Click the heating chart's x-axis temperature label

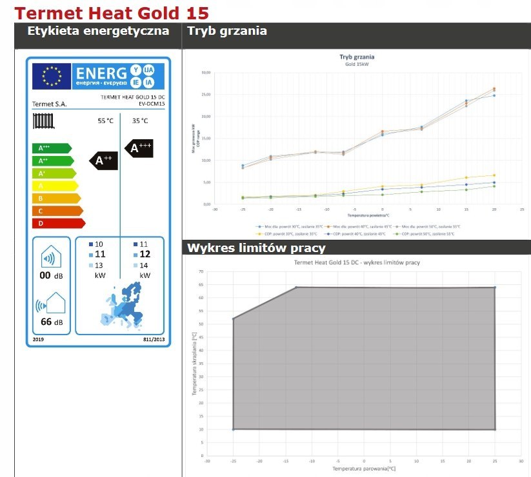click(x=368, y=215)
